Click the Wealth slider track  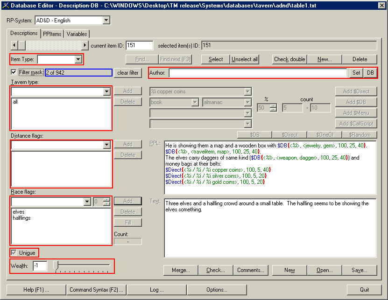point(82,266)
